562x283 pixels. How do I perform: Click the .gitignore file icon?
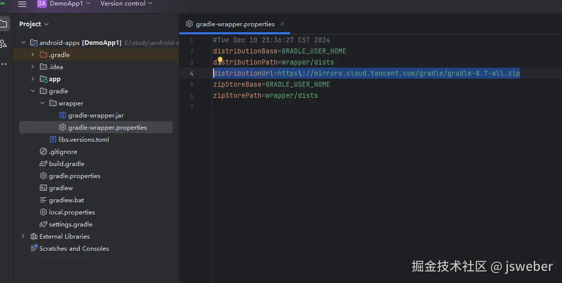pyautogui.click(x=43, y=152)
